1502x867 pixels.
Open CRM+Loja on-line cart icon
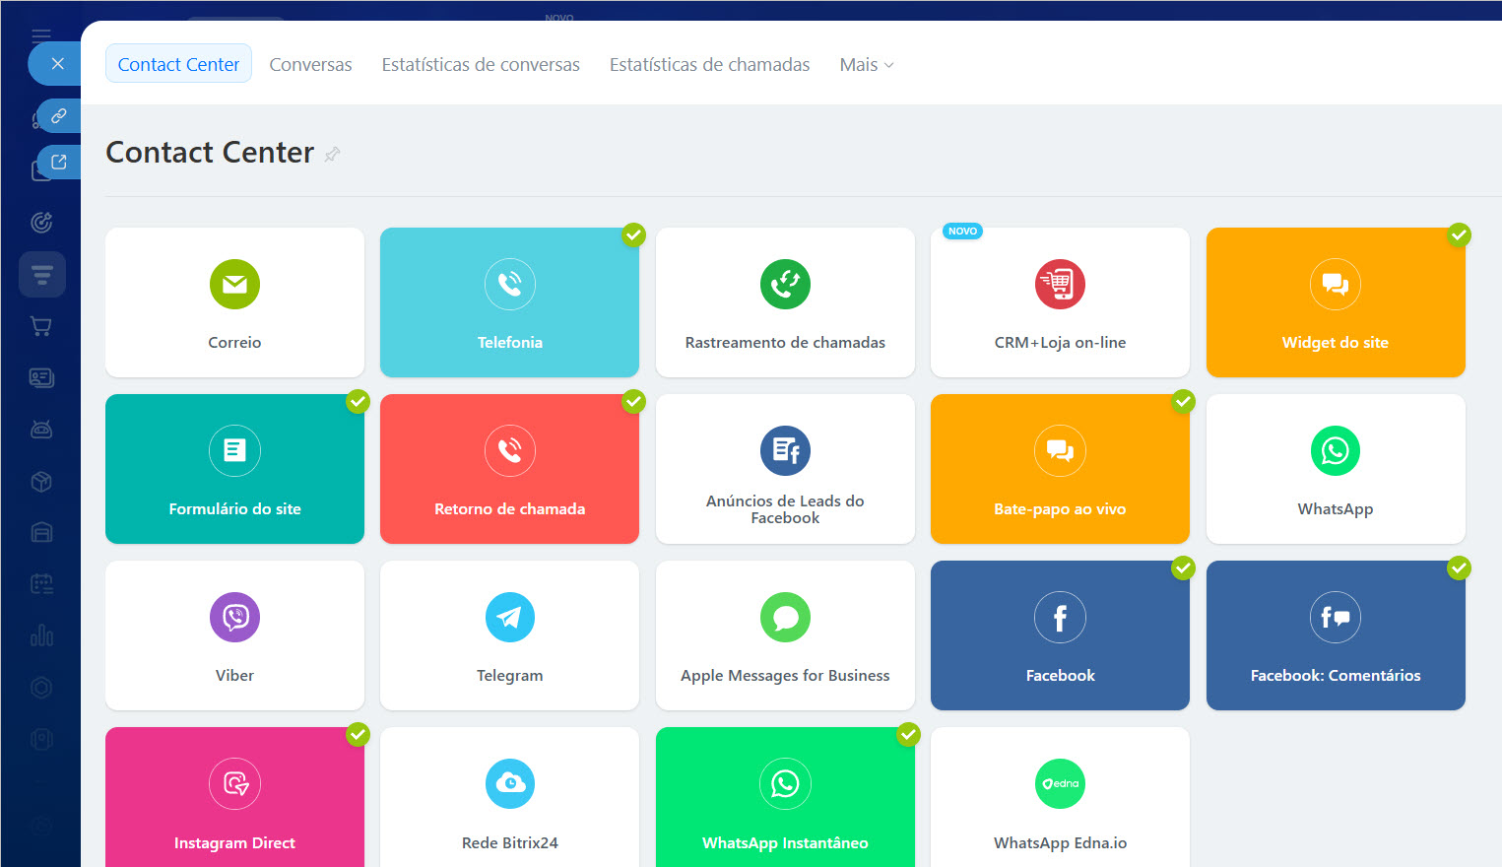click(1060, 285)
